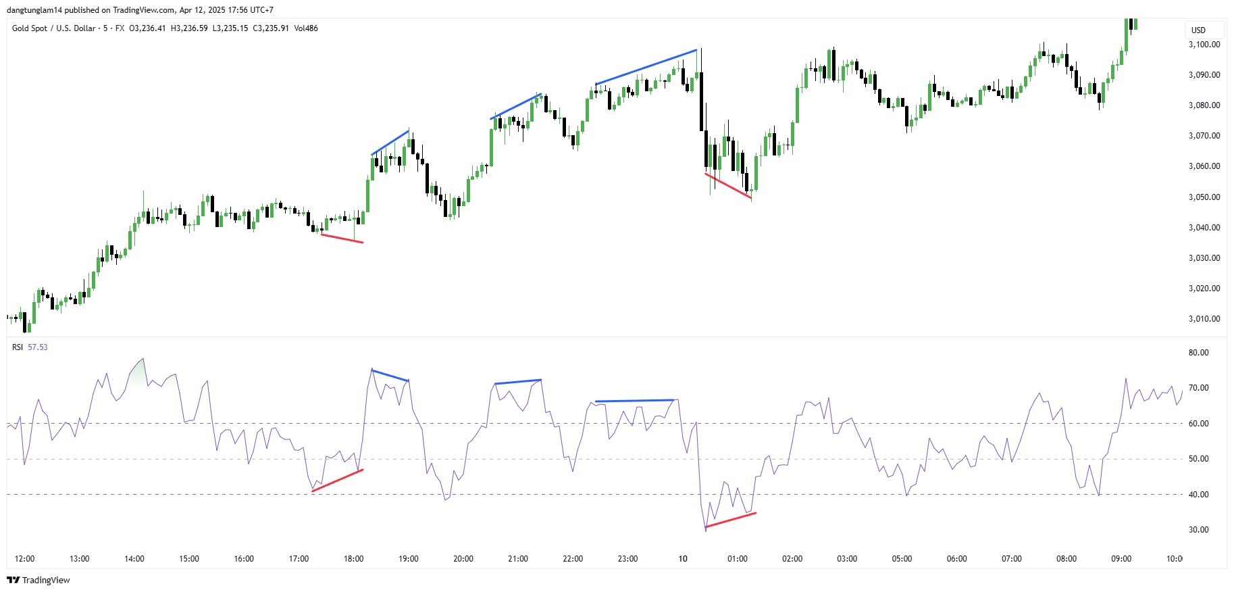The image size is (1234, 592).
Task: Click the RSI indicator label
Action: point(18,347)
